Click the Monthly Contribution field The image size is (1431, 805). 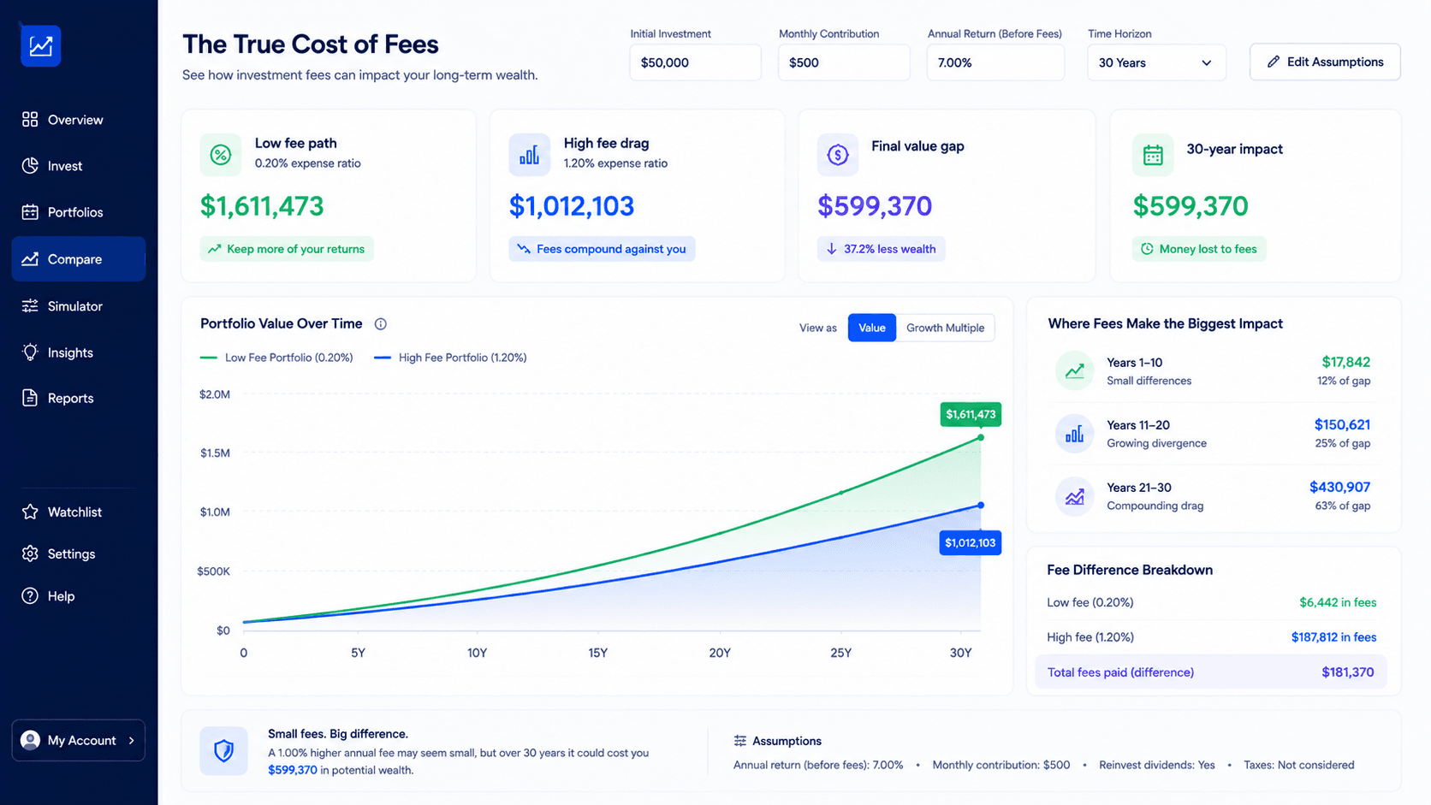(844, 62)
